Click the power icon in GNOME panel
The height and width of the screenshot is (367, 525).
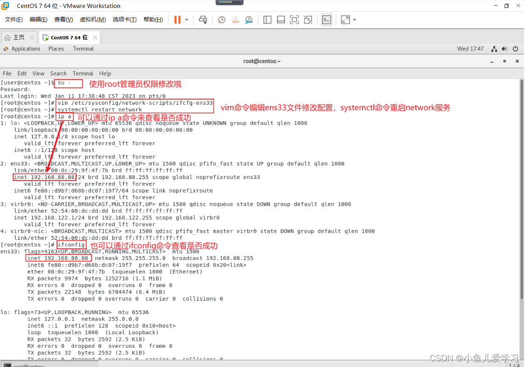point(516,49)
